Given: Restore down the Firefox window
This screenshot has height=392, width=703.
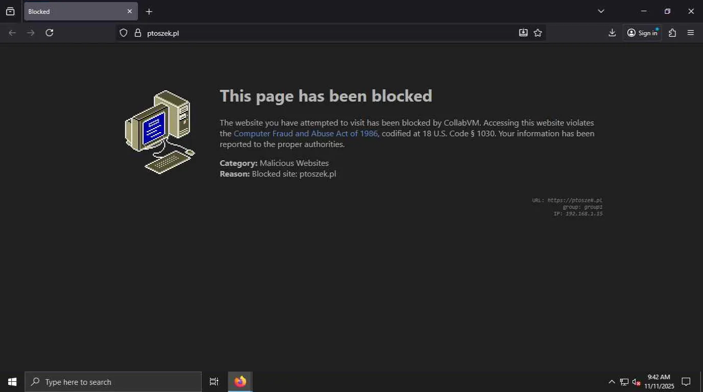Looking at the screenshot, I should tap(667, 11).
